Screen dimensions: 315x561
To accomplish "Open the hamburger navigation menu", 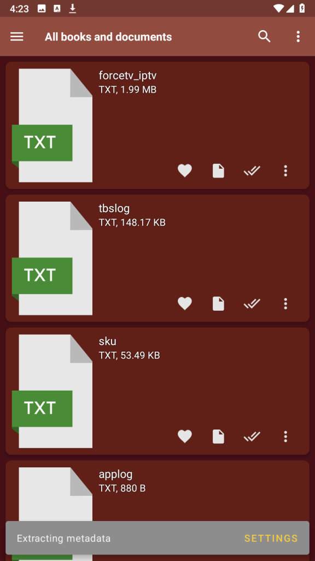I will pos(17,37).
